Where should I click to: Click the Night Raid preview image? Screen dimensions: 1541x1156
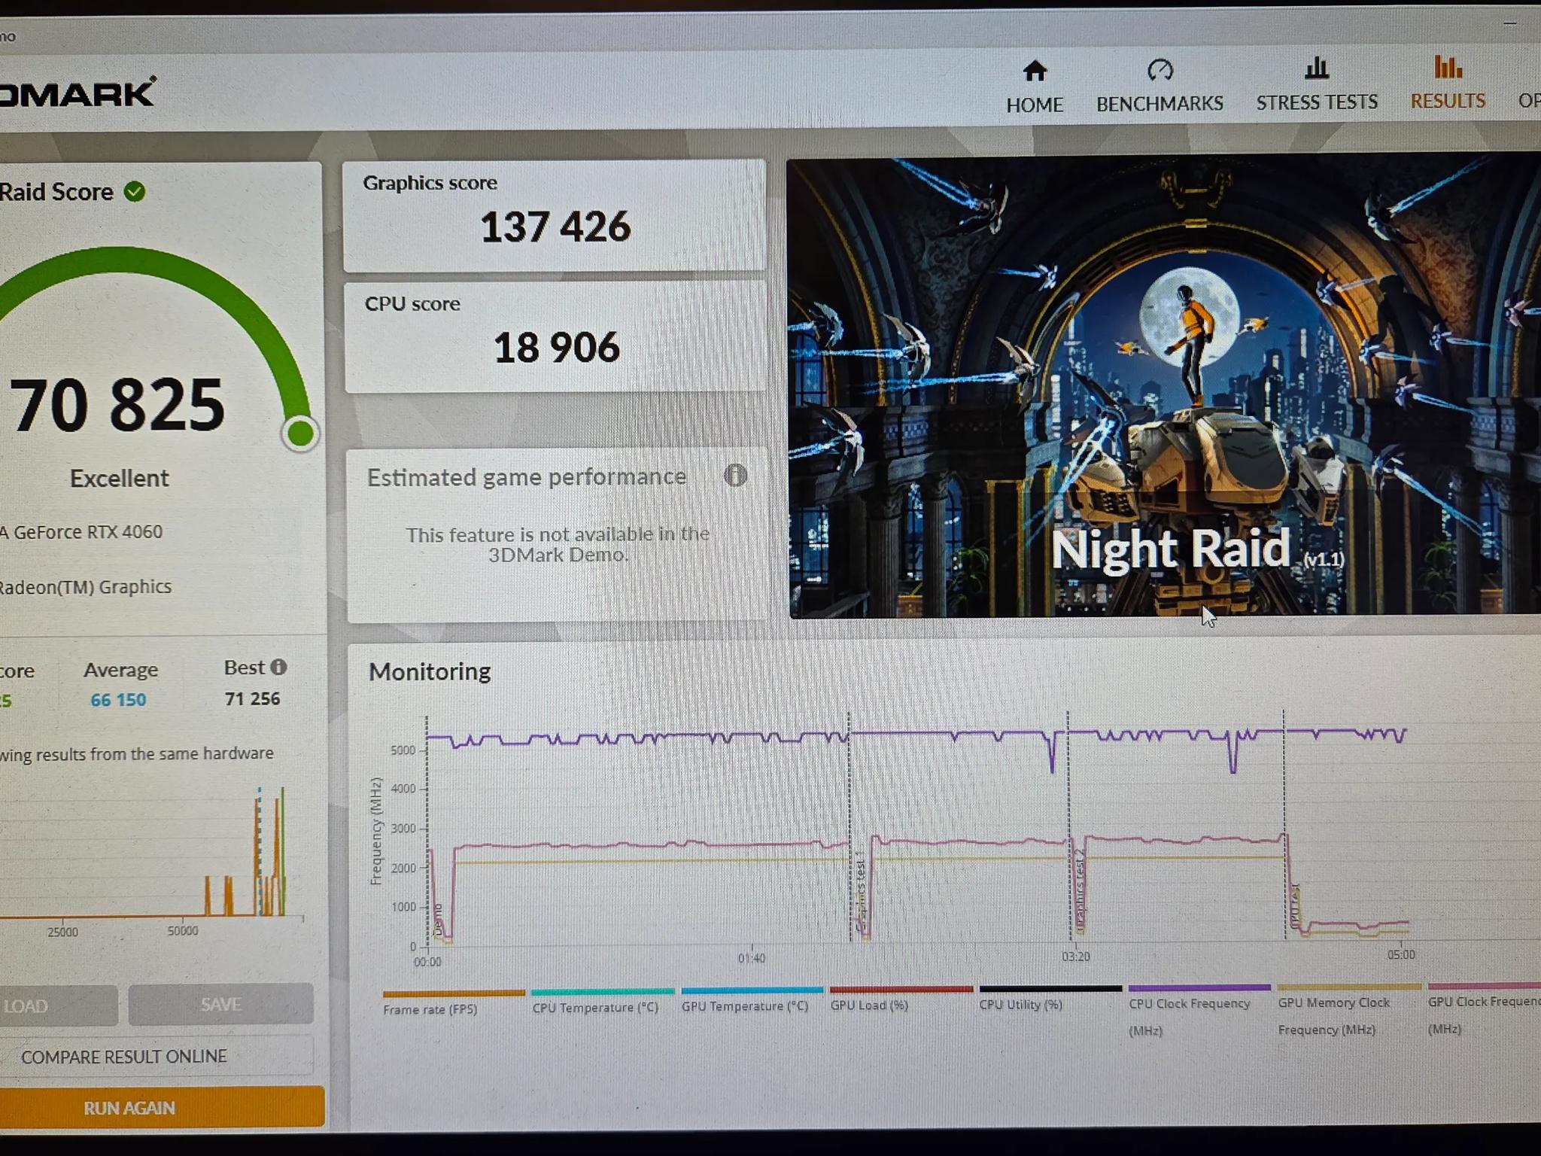pyautogui.click(x=1163, y=388)
